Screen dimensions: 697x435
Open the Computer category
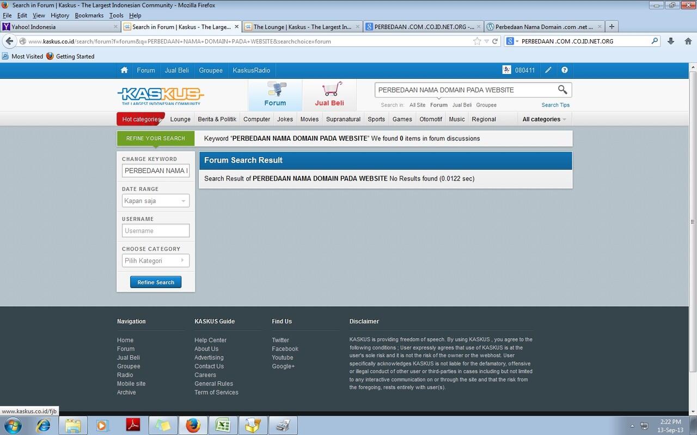pyautogui.click(x=256, y=119)
